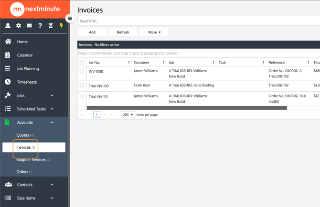320x207 pixels.
Task: Click the Refresh button
Action: 123,32
